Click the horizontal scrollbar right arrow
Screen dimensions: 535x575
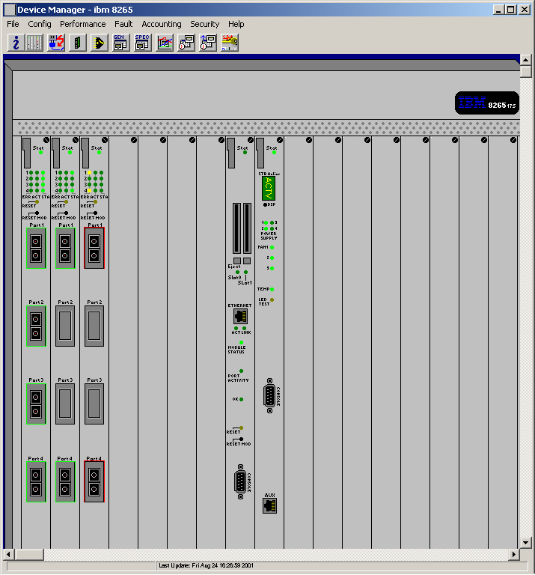click(514, 554)
